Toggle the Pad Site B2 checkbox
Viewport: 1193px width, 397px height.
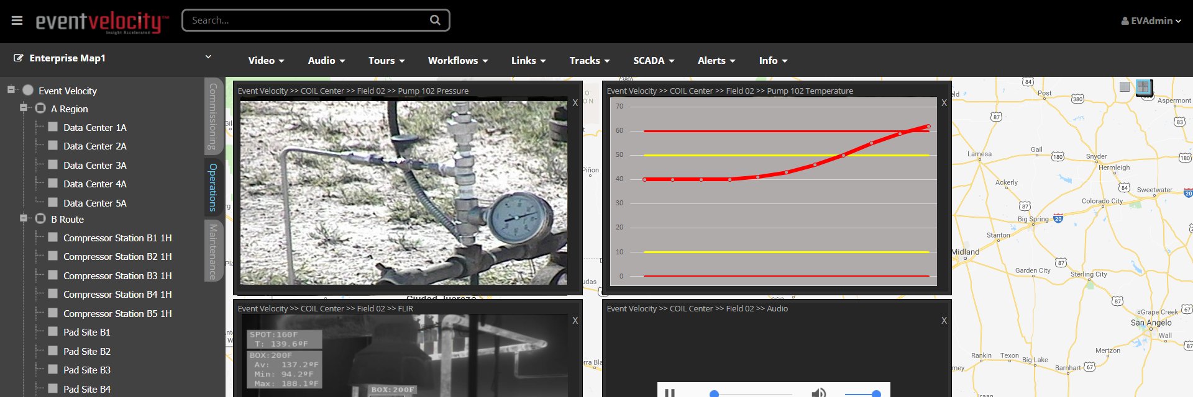click(x=53, y=350)
